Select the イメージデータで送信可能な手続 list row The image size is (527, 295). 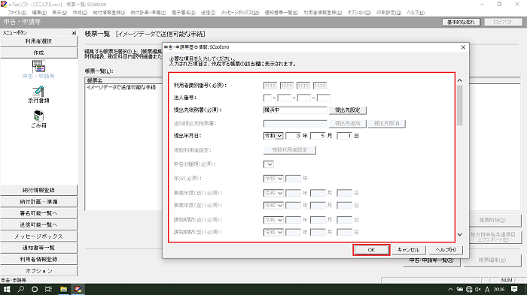point(121,88)
